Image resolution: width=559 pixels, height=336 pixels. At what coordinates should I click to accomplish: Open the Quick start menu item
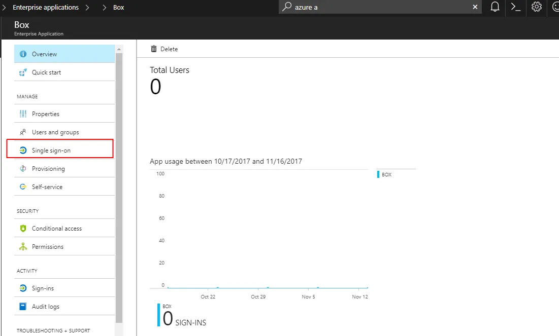(x=64, y=72)
